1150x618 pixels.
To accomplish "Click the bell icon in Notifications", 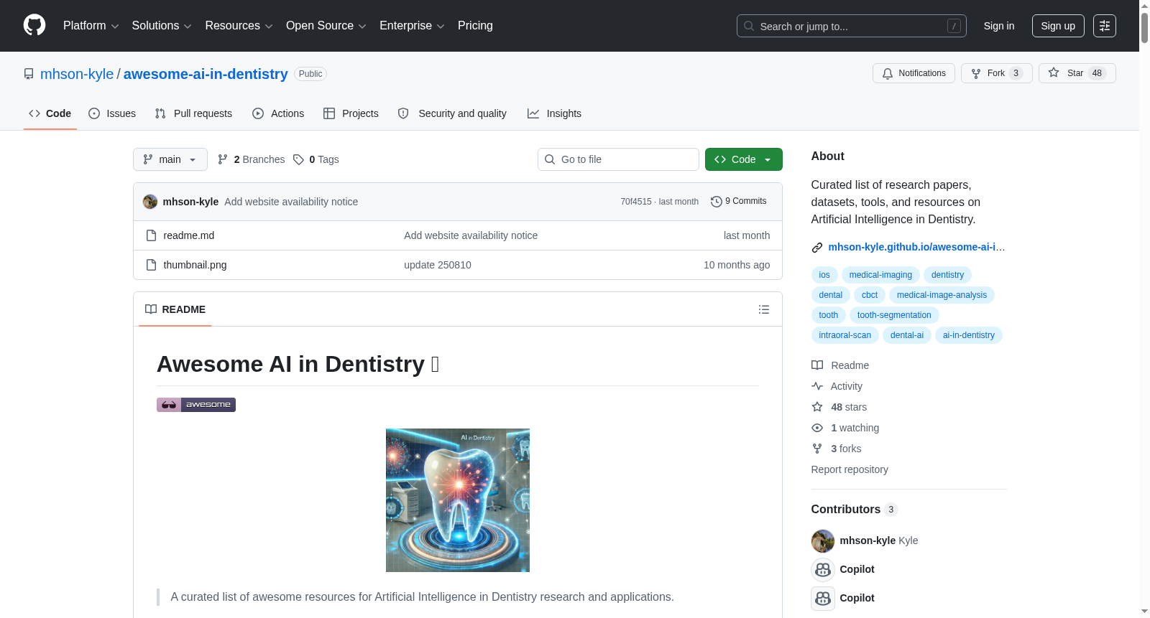I will pos(888,73).
